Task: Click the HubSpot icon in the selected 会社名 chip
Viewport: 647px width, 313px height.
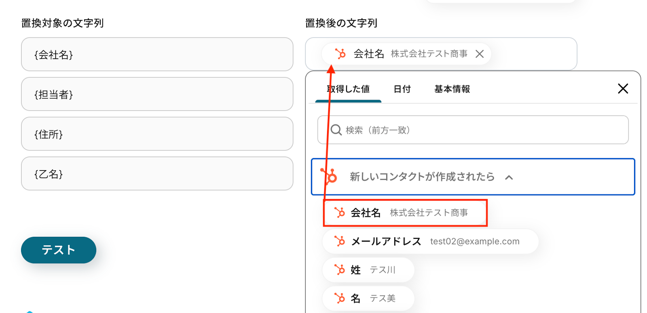Action: tap(340, 54)
